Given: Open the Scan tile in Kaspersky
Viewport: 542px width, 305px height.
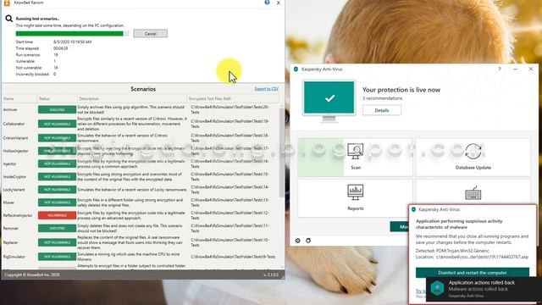Looking at the screenshot, I should [x=356, y=158].
